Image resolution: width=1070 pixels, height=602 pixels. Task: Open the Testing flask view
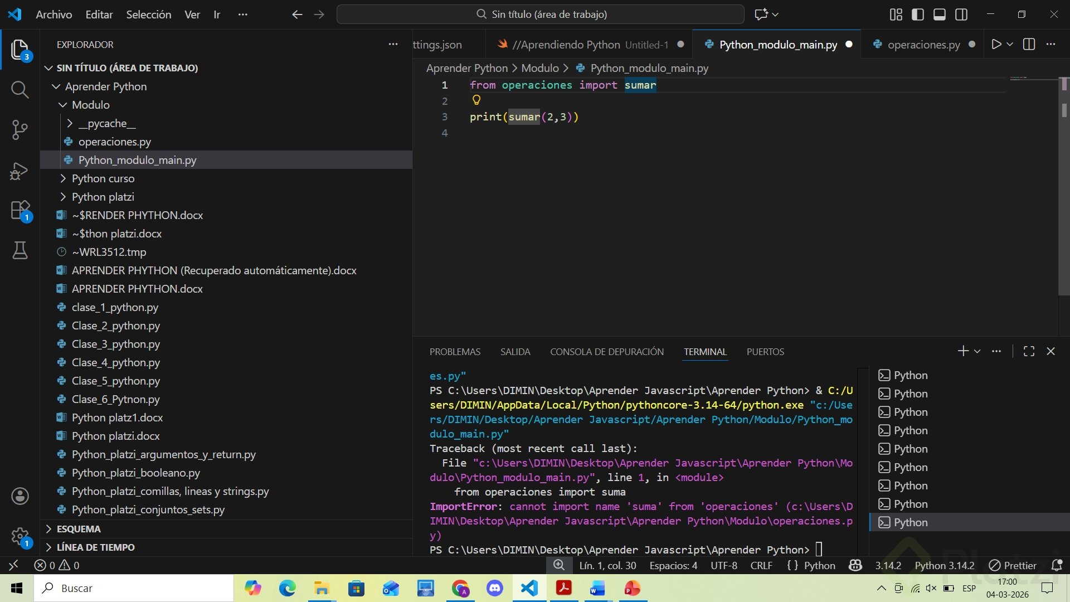pos(20,251)
